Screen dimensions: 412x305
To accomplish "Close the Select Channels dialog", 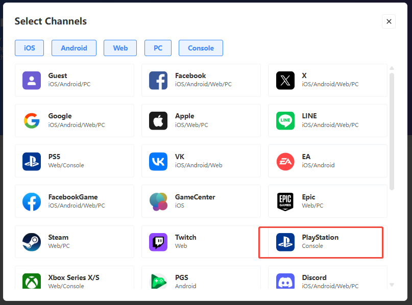I will [389, 21].
